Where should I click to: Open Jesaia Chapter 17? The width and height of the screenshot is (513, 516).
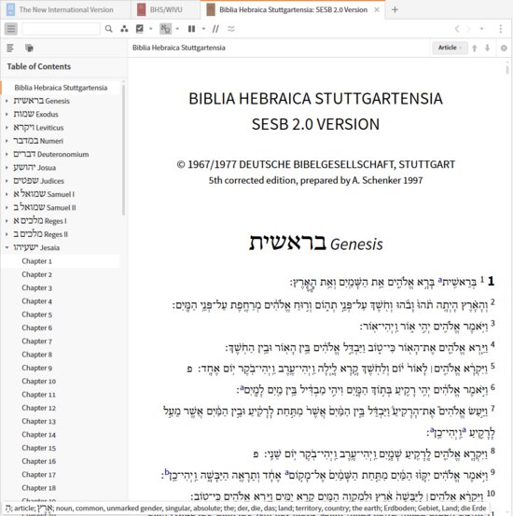tap(38, 475)
